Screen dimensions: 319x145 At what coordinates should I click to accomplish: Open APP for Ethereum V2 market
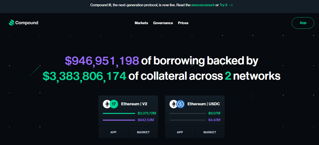[113, 132]
